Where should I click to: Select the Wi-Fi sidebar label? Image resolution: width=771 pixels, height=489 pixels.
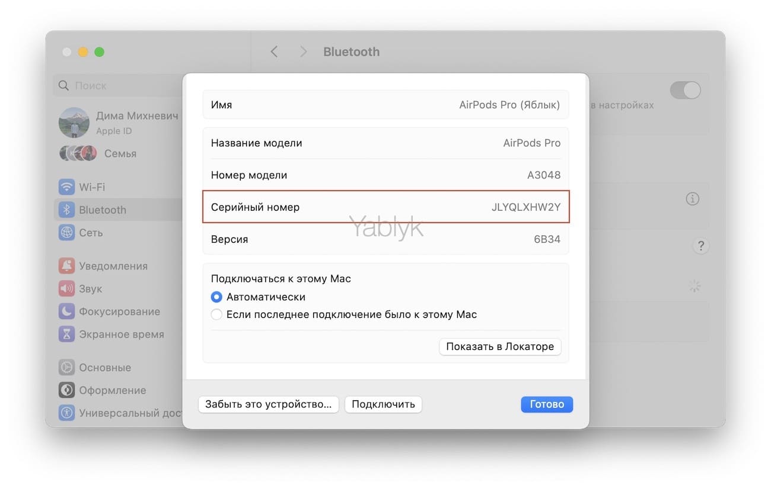pos(92,187)
